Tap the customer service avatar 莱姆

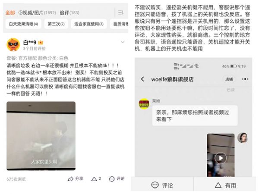coord(144,104)
